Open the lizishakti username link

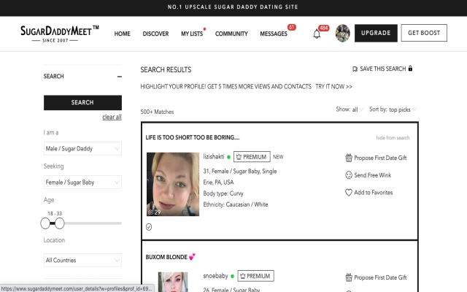(x=214, y=156)
